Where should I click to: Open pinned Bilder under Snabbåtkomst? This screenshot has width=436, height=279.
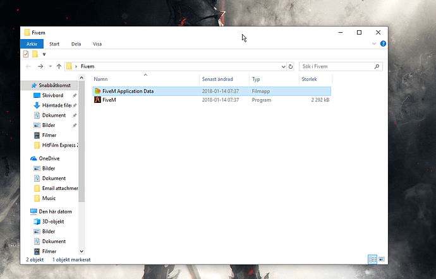coord(49,126)
